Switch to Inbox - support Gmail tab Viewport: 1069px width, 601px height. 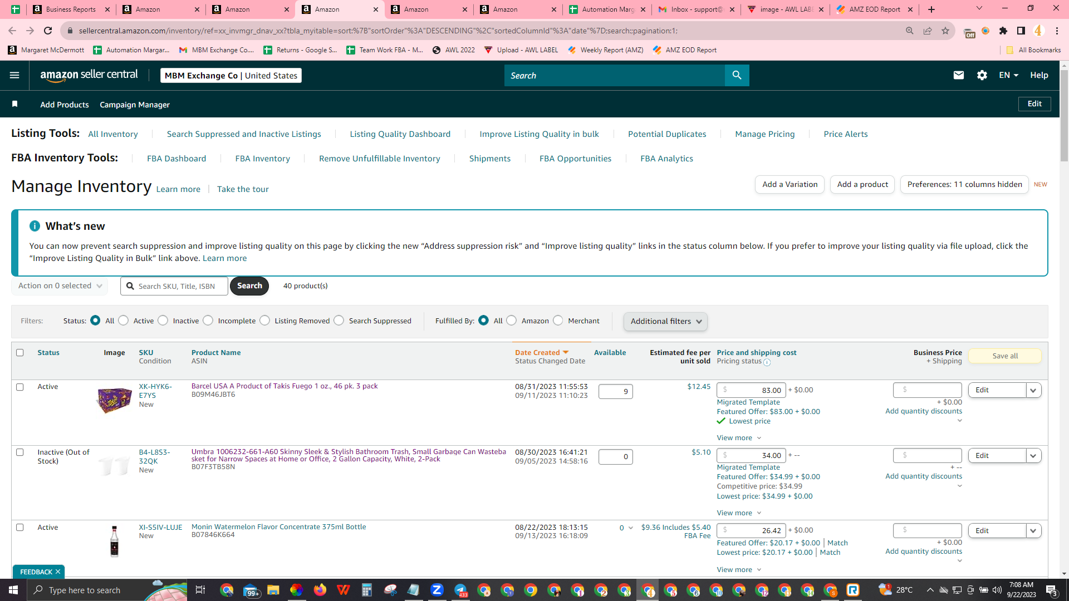[696, 9]
